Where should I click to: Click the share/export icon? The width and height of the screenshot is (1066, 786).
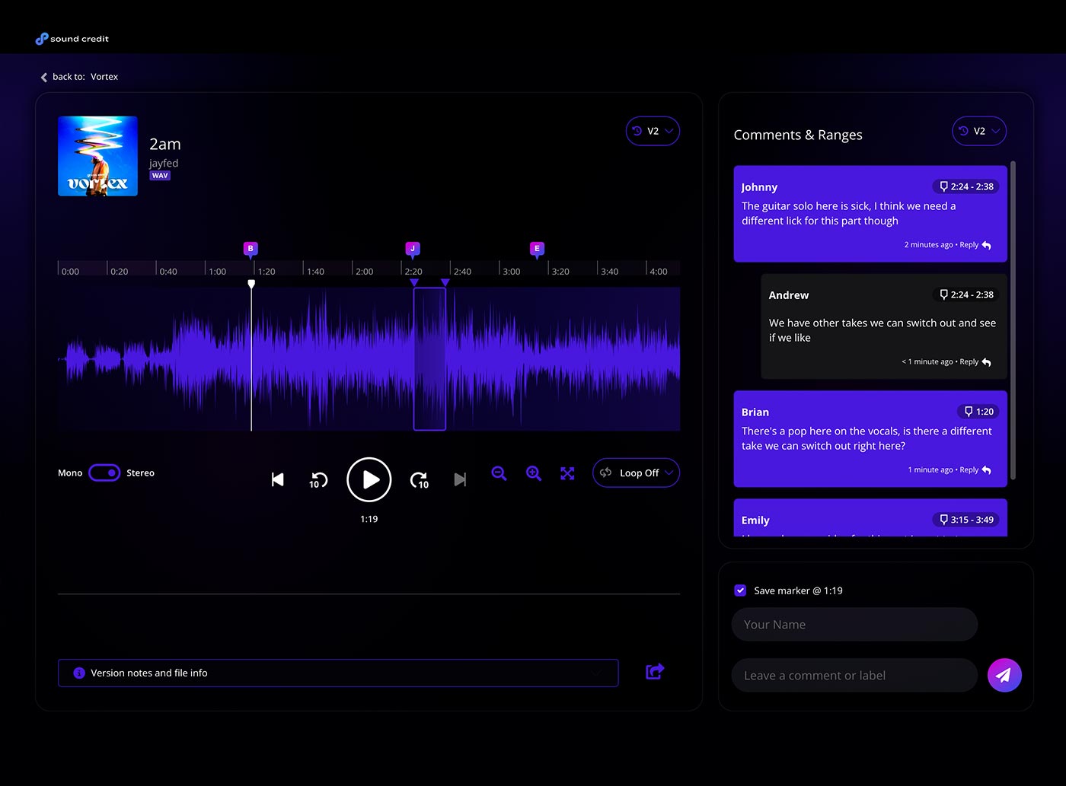[655, 671]
